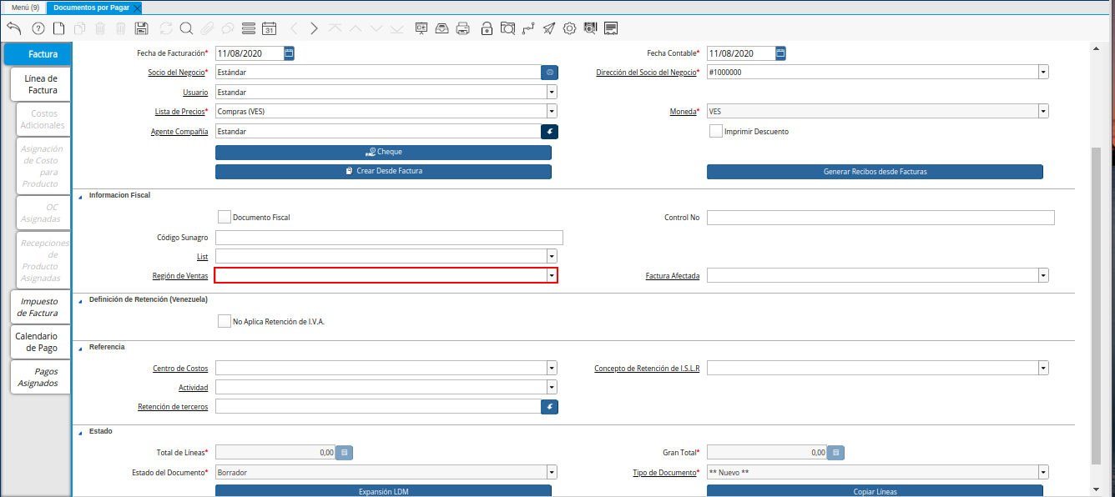Click the barcode scan toolbar icon
1115x497 pixels.
[590, 28]
